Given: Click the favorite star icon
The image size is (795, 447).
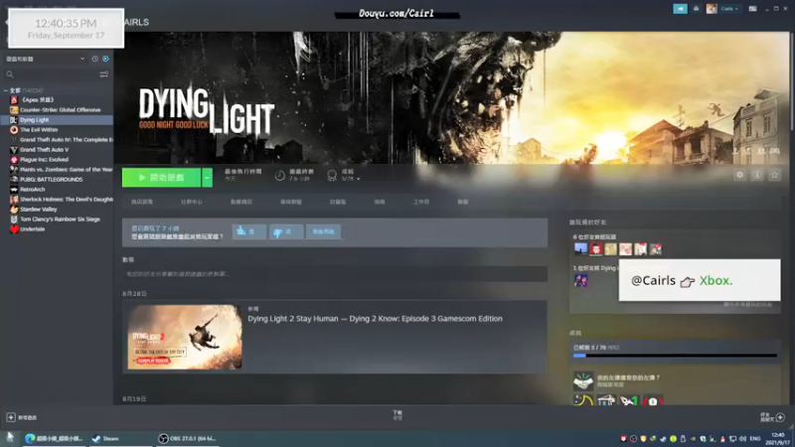Looking at the screenshot, I should (774, 175).
